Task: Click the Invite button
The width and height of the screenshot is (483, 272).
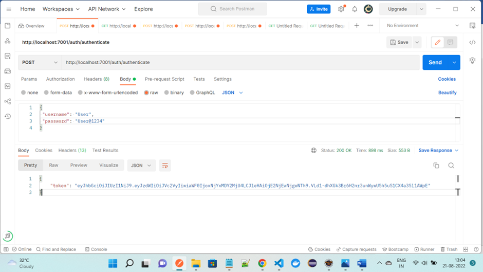Action: (319, 9)
